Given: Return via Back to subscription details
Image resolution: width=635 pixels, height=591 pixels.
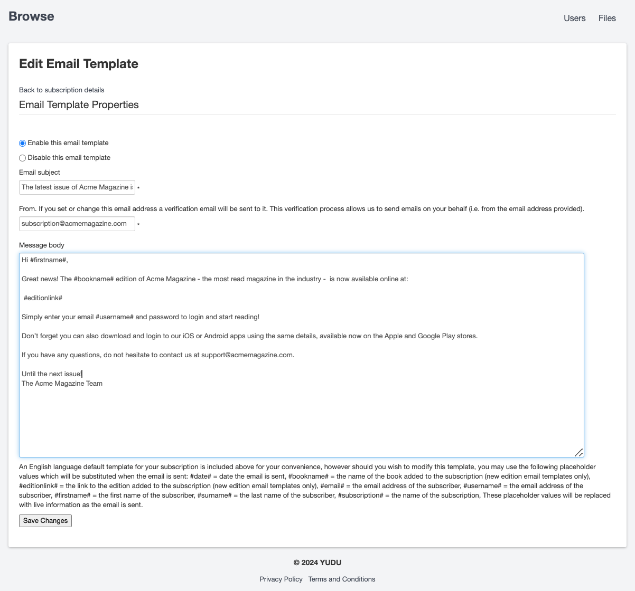Looking at the screenshot, I should pos(61,90).
